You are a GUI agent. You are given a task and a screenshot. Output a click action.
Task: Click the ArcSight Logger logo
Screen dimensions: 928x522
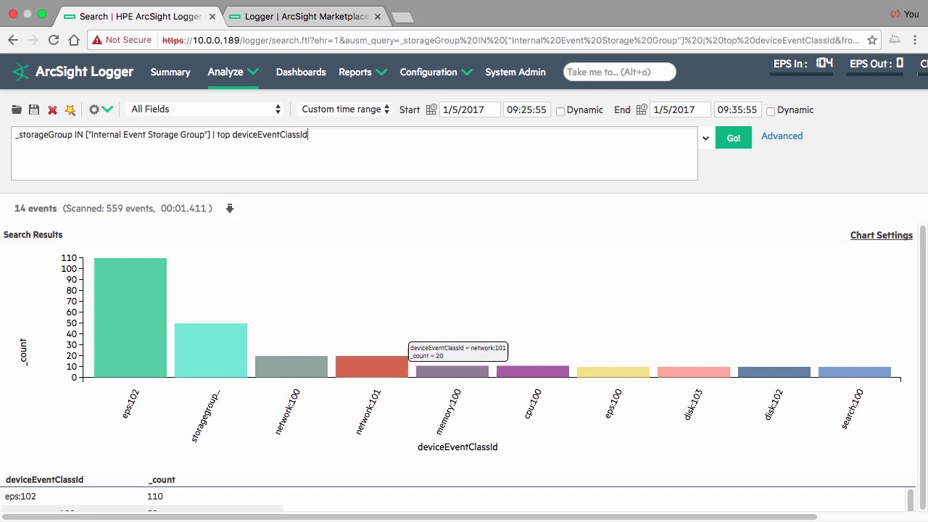[73, 72]
